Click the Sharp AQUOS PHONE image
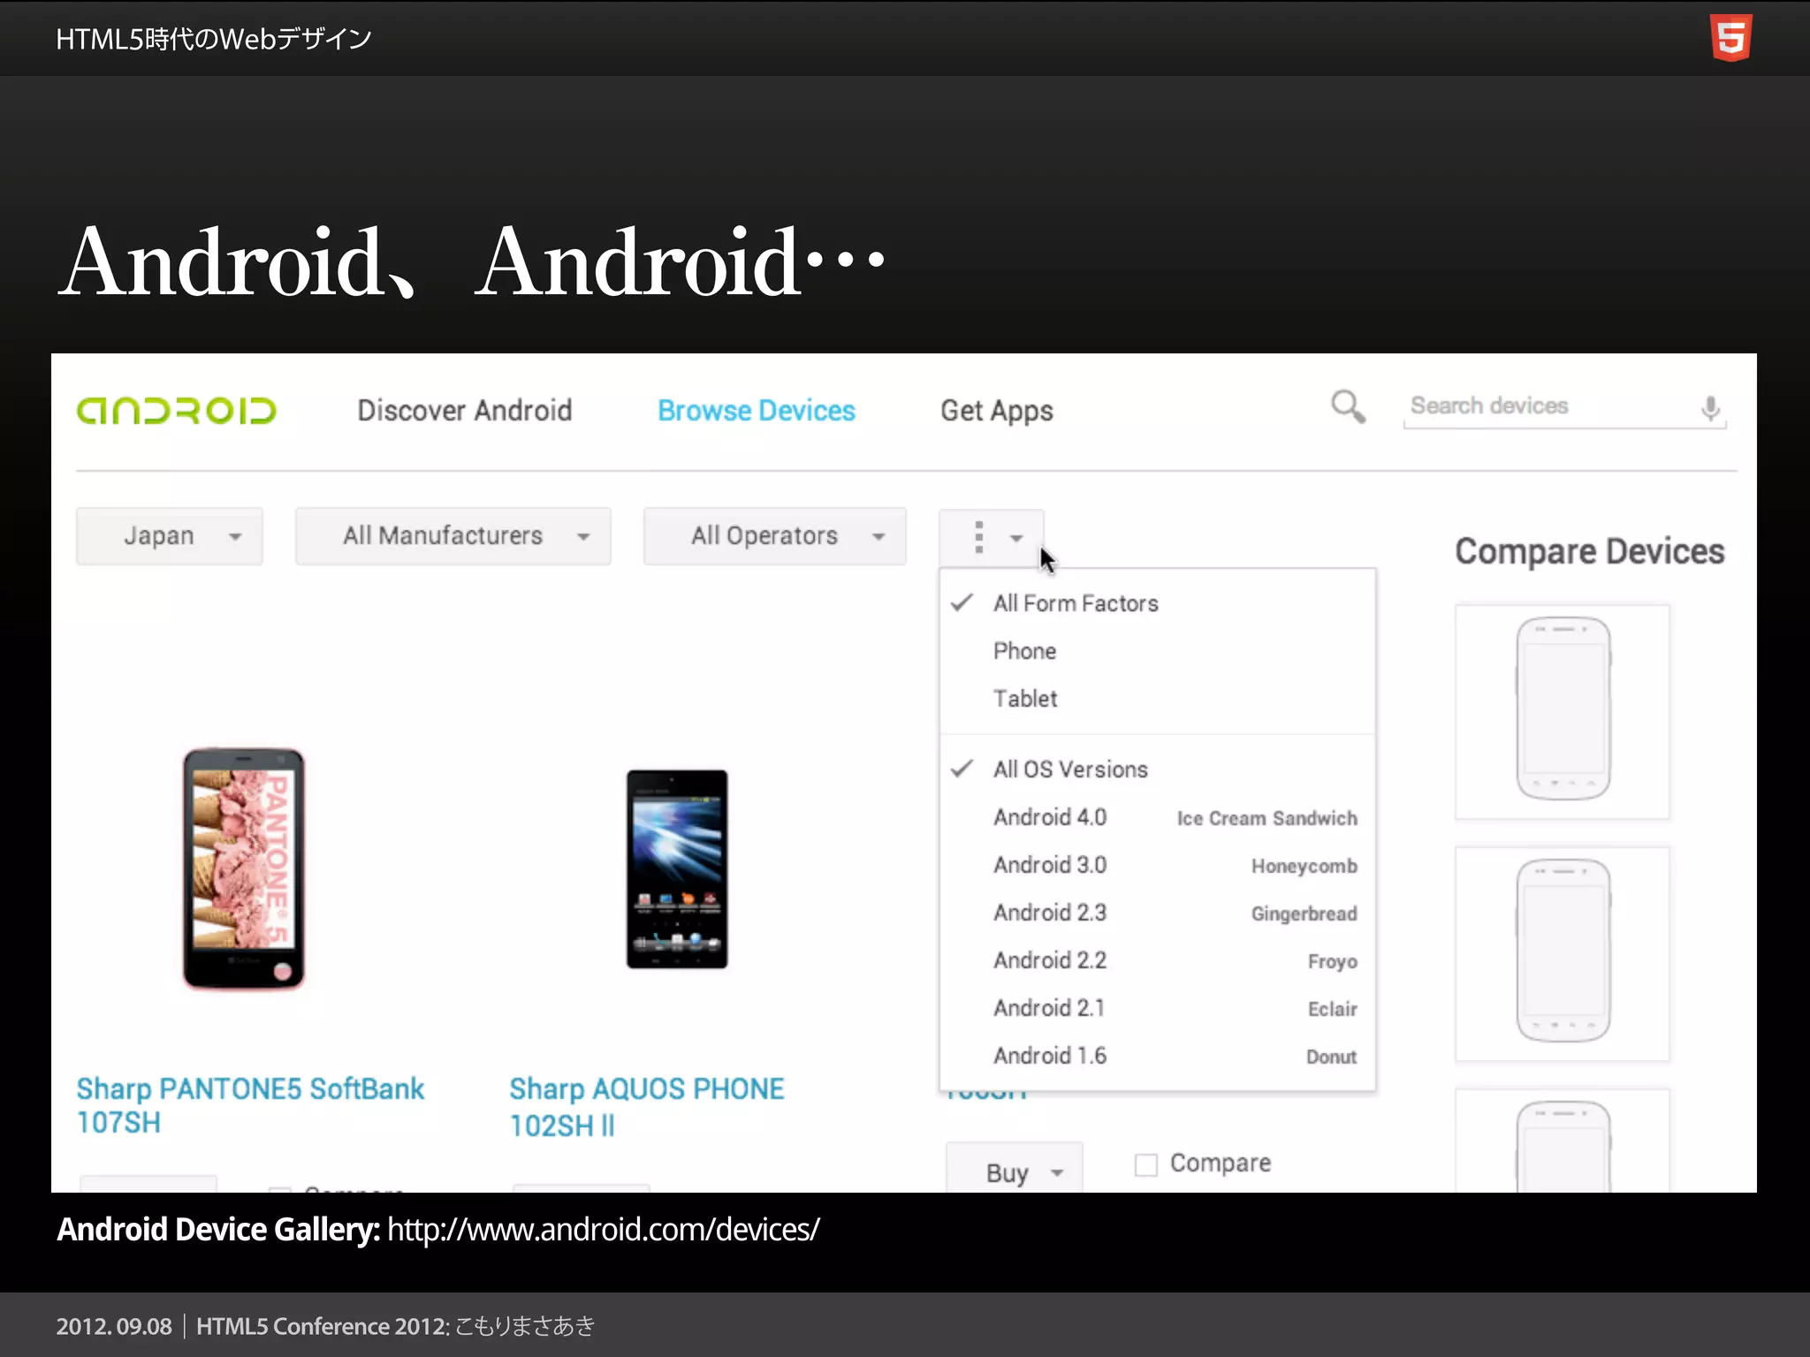 click(x=677, y=869)
